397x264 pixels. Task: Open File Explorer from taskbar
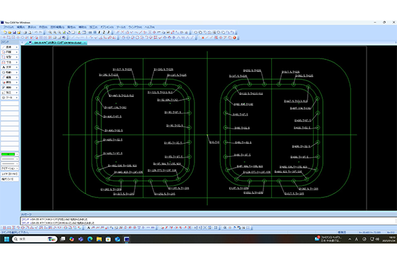click(99, 239)
